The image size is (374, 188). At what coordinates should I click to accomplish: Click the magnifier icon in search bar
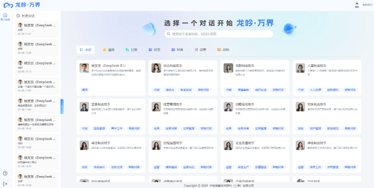pyautogui.click(x=169, y=34)
